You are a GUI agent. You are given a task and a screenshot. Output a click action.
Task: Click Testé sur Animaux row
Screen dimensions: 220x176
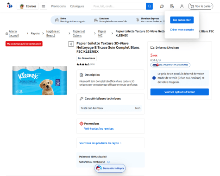tap(111, 108)
